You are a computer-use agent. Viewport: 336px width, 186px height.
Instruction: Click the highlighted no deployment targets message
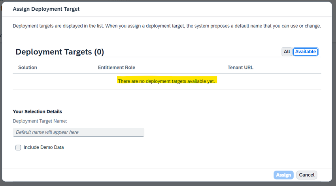167,81
